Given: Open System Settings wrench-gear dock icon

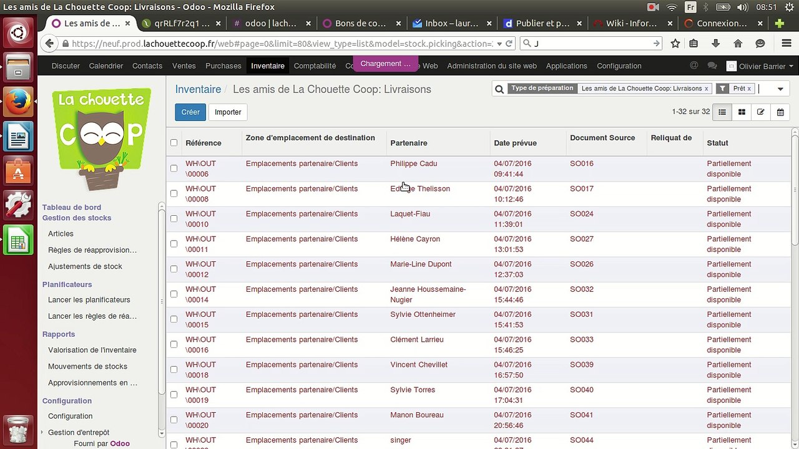Looking at the screenshot, I should (19, 205).
